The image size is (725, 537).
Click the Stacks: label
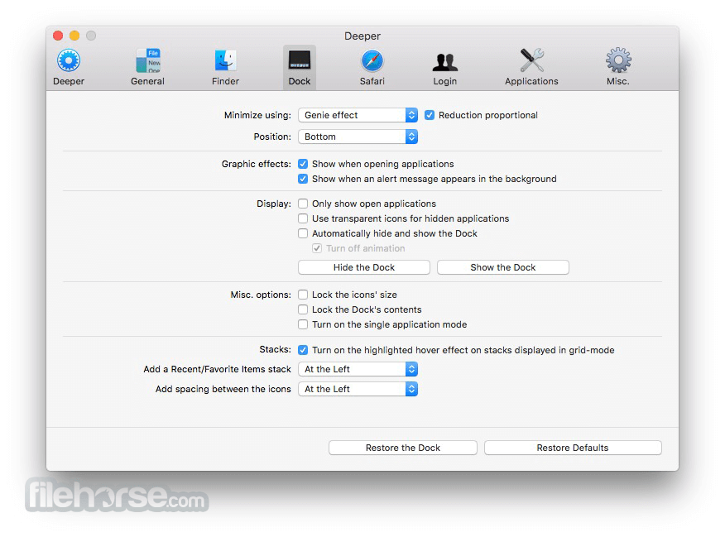(275, 349)
